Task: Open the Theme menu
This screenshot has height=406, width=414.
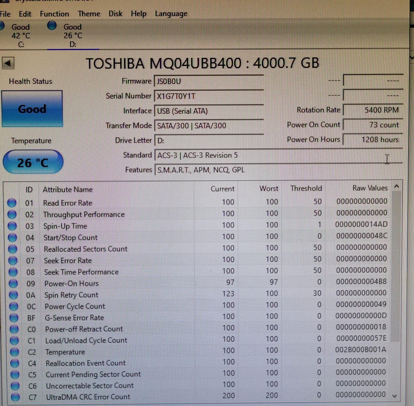Action: point(89,14)
